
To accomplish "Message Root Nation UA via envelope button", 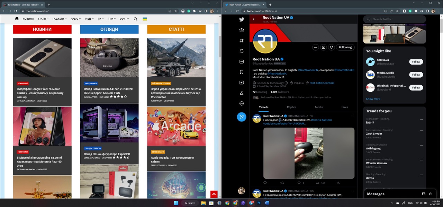I will [x=323, y=47].
